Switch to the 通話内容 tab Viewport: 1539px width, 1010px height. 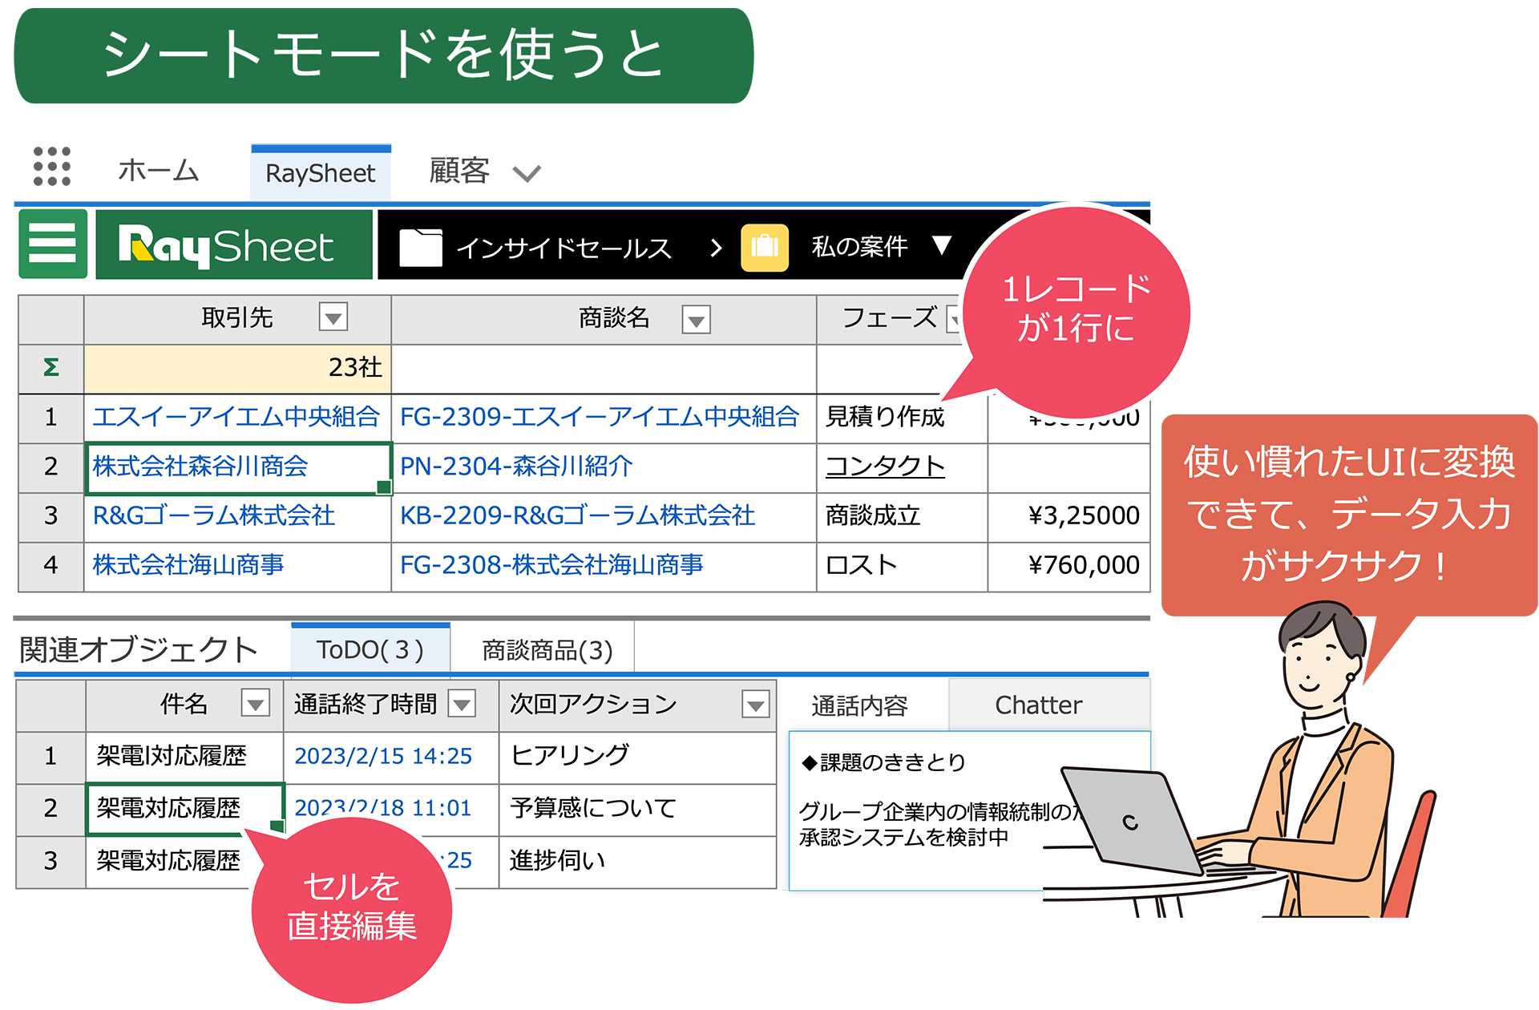[x=859, y=705]
